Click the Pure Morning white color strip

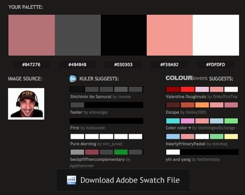[106, 136]
